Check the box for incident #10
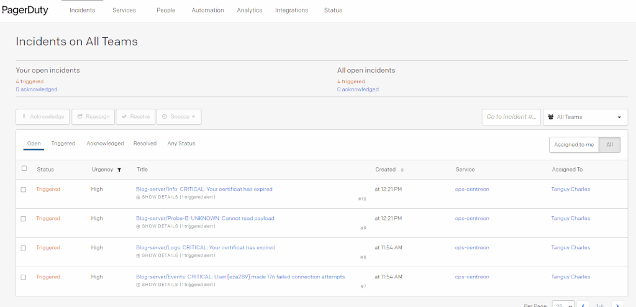Screen dimensions: 636x307 point(24,190)
